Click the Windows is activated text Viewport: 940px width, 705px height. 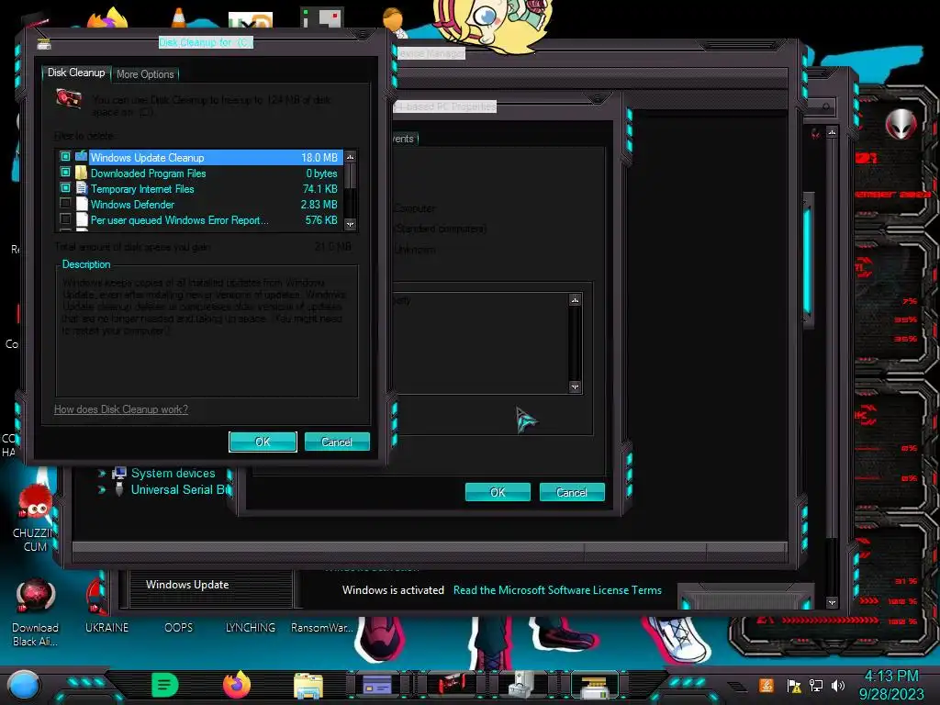(x=393, y=590)
